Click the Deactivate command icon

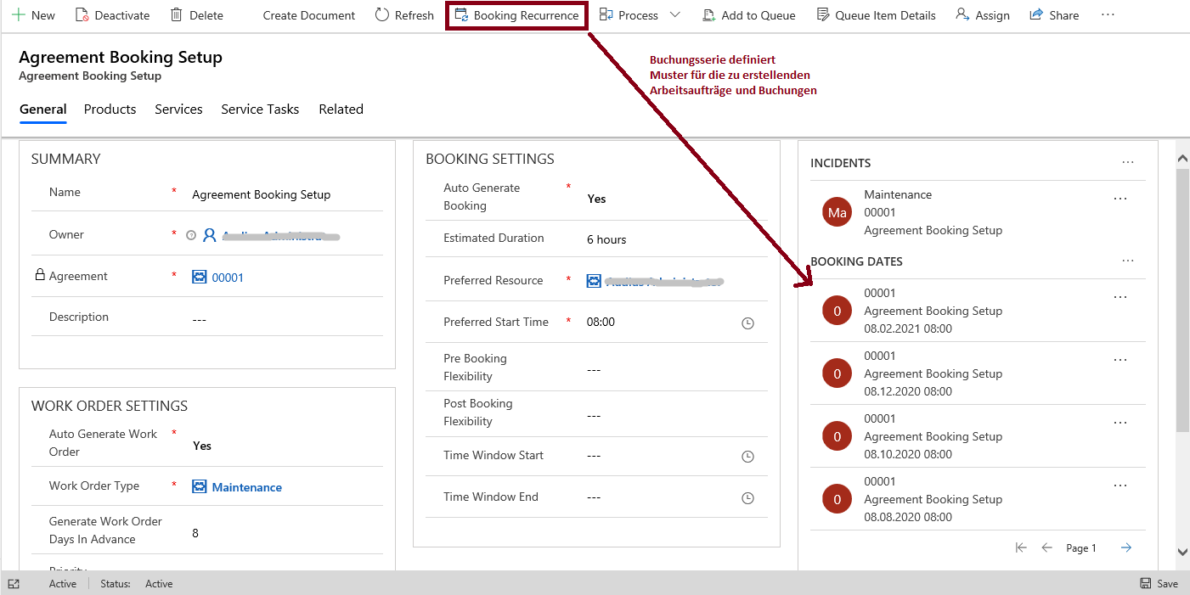(82, 15)
